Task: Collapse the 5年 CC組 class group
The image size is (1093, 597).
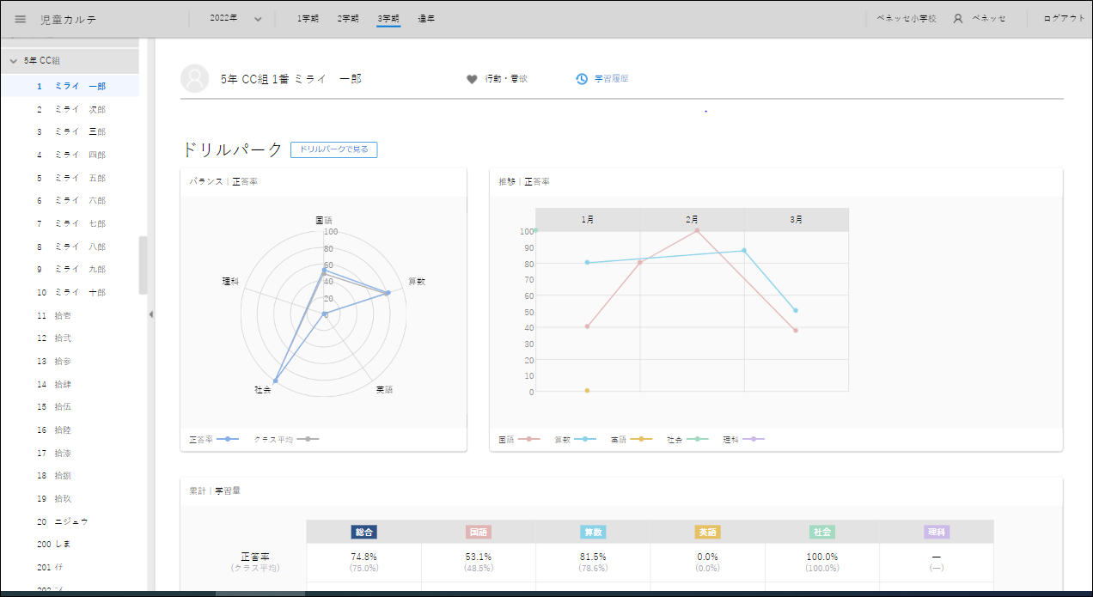Action: coord(14,61)
